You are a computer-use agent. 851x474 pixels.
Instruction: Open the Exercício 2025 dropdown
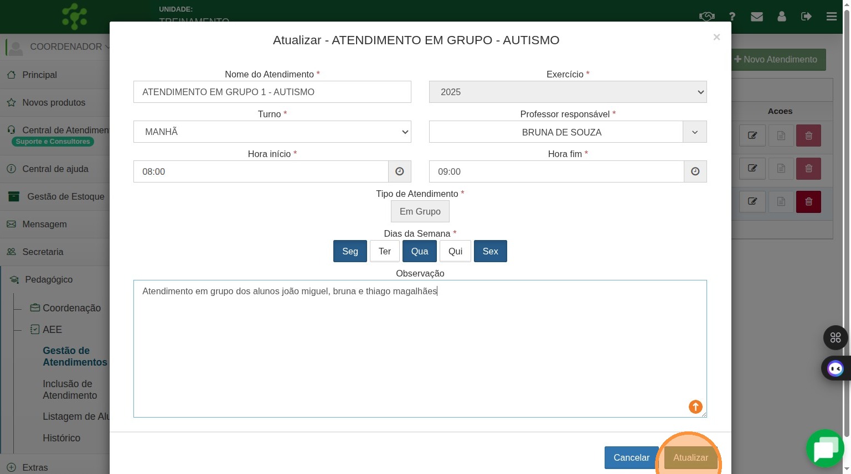coord(568,92)
